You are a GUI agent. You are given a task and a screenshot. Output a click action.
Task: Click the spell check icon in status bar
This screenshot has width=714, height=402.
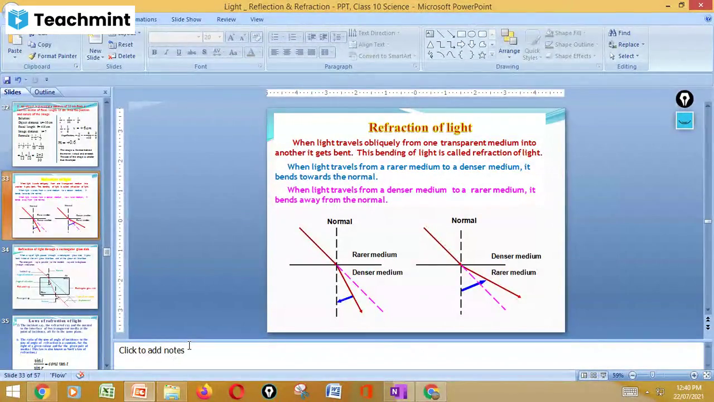pyautogui.click(x=80, y=375)
